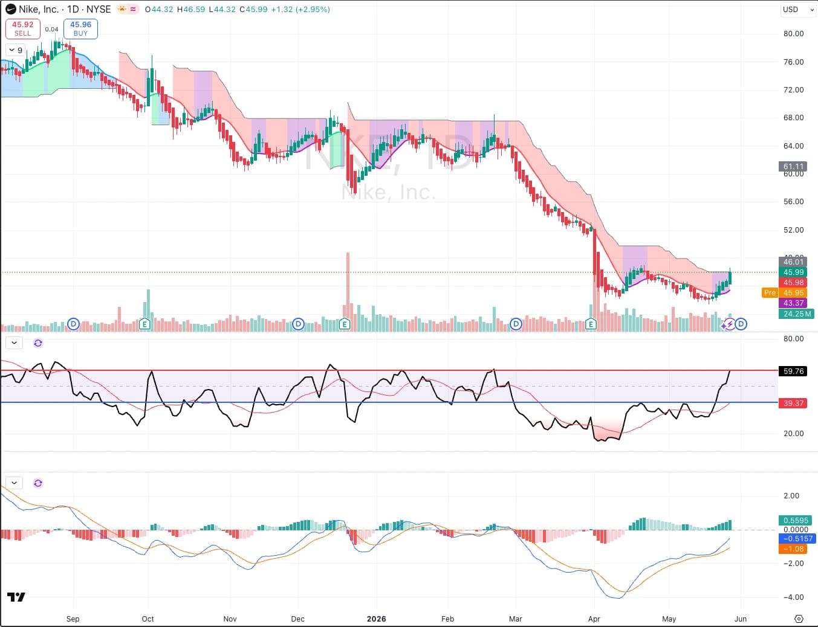Click the high value H46.59
818x627 pixels.
[x=191, y=10]
